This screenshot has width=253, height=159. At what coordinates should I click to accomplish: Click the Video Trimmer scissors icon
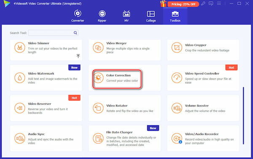click(x=20, y=48)
